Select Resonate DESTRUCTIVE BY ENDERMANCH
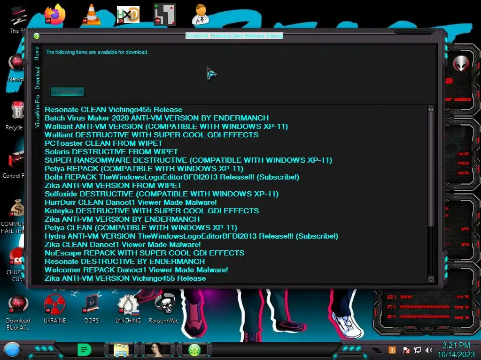Viewport: 481px width, 360px height. pos(125,262)
